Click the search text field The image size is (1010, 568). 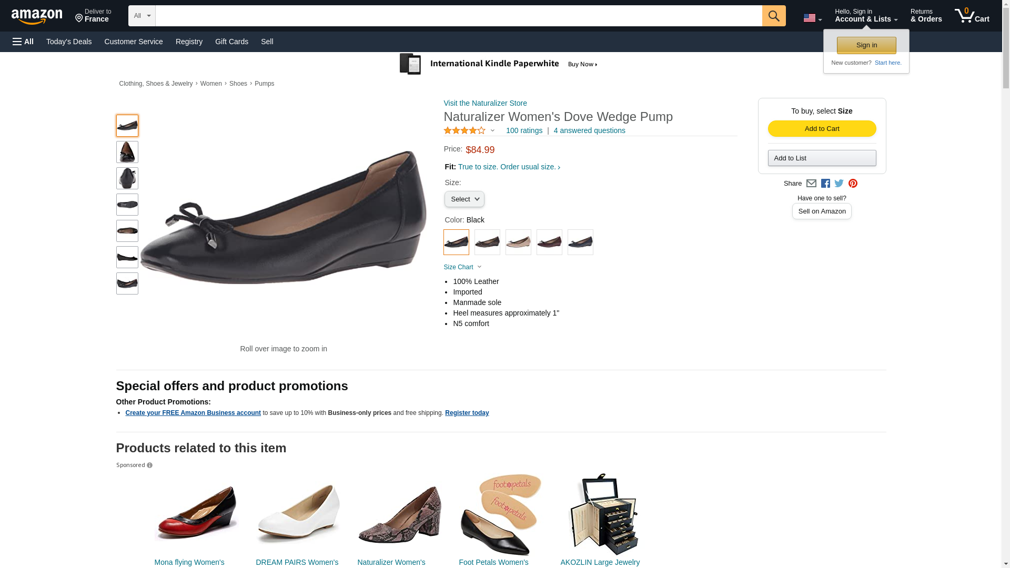[458, 16]
